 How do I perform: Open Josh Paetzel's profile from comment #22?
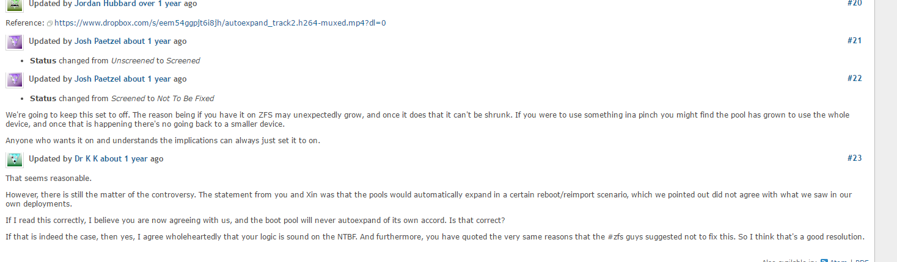pyautogui.click(x=98, y=79)
